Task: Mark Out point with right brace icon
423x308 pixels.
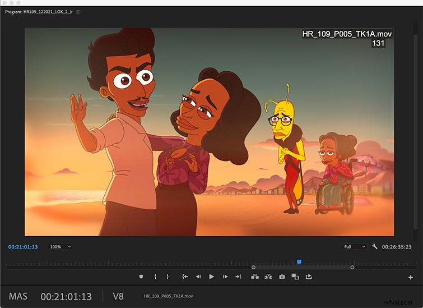Action: click(168, 277)
